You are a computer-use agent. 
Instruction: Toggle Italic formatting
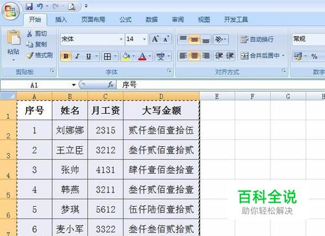pos(77,57)
